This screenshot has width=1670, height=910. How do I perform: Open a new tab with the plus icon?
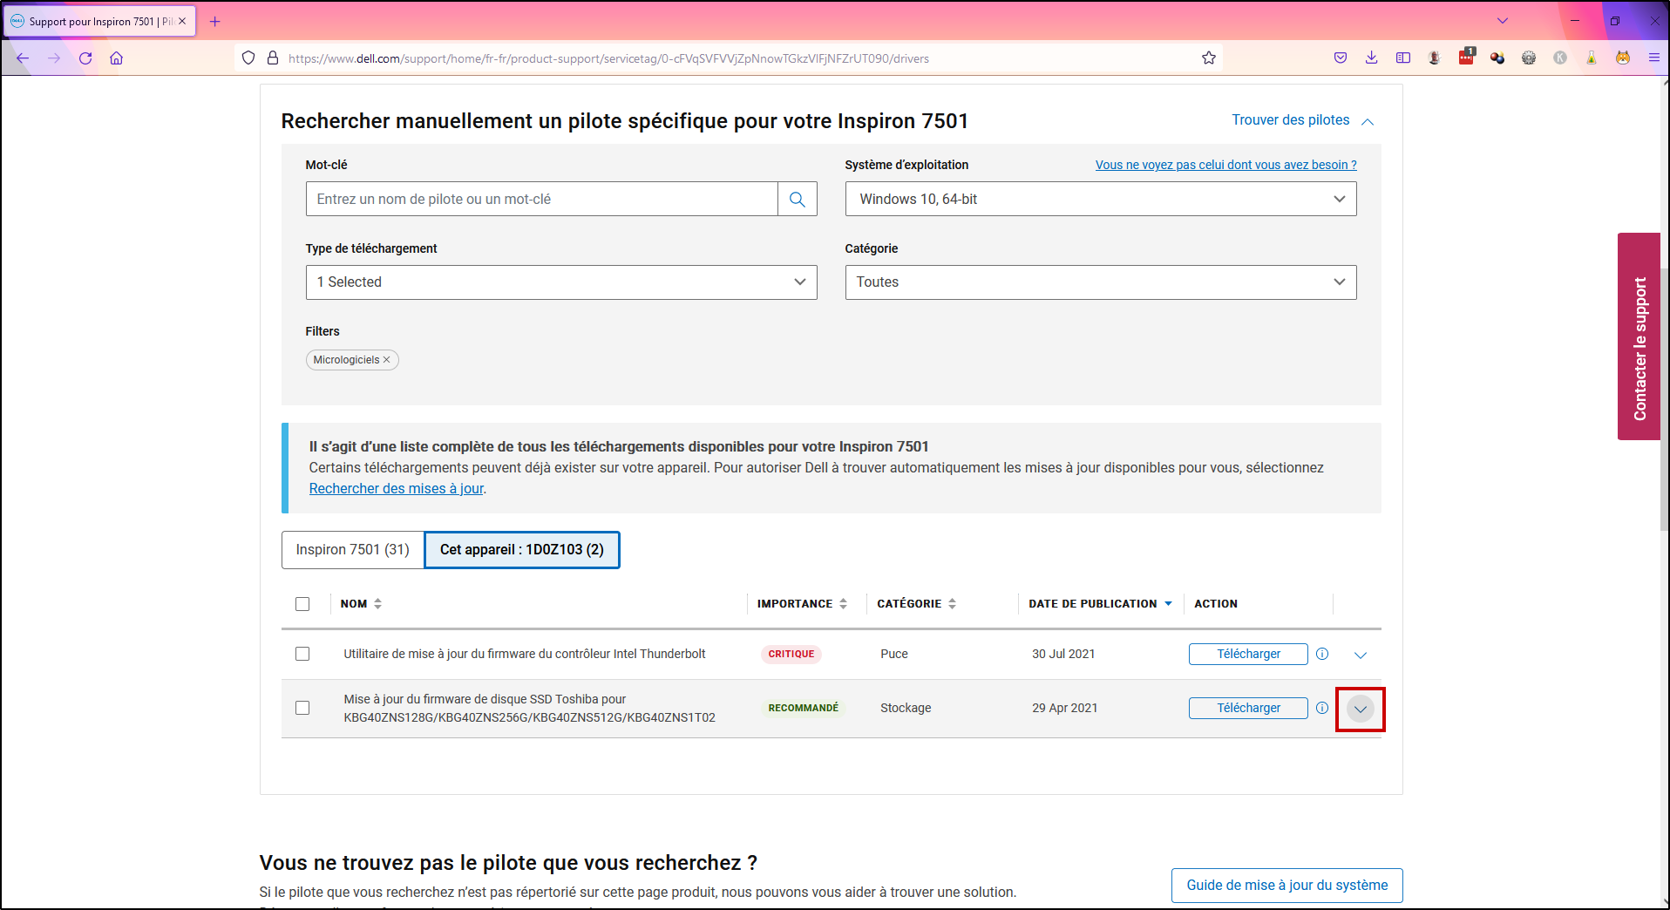[215, 22]
